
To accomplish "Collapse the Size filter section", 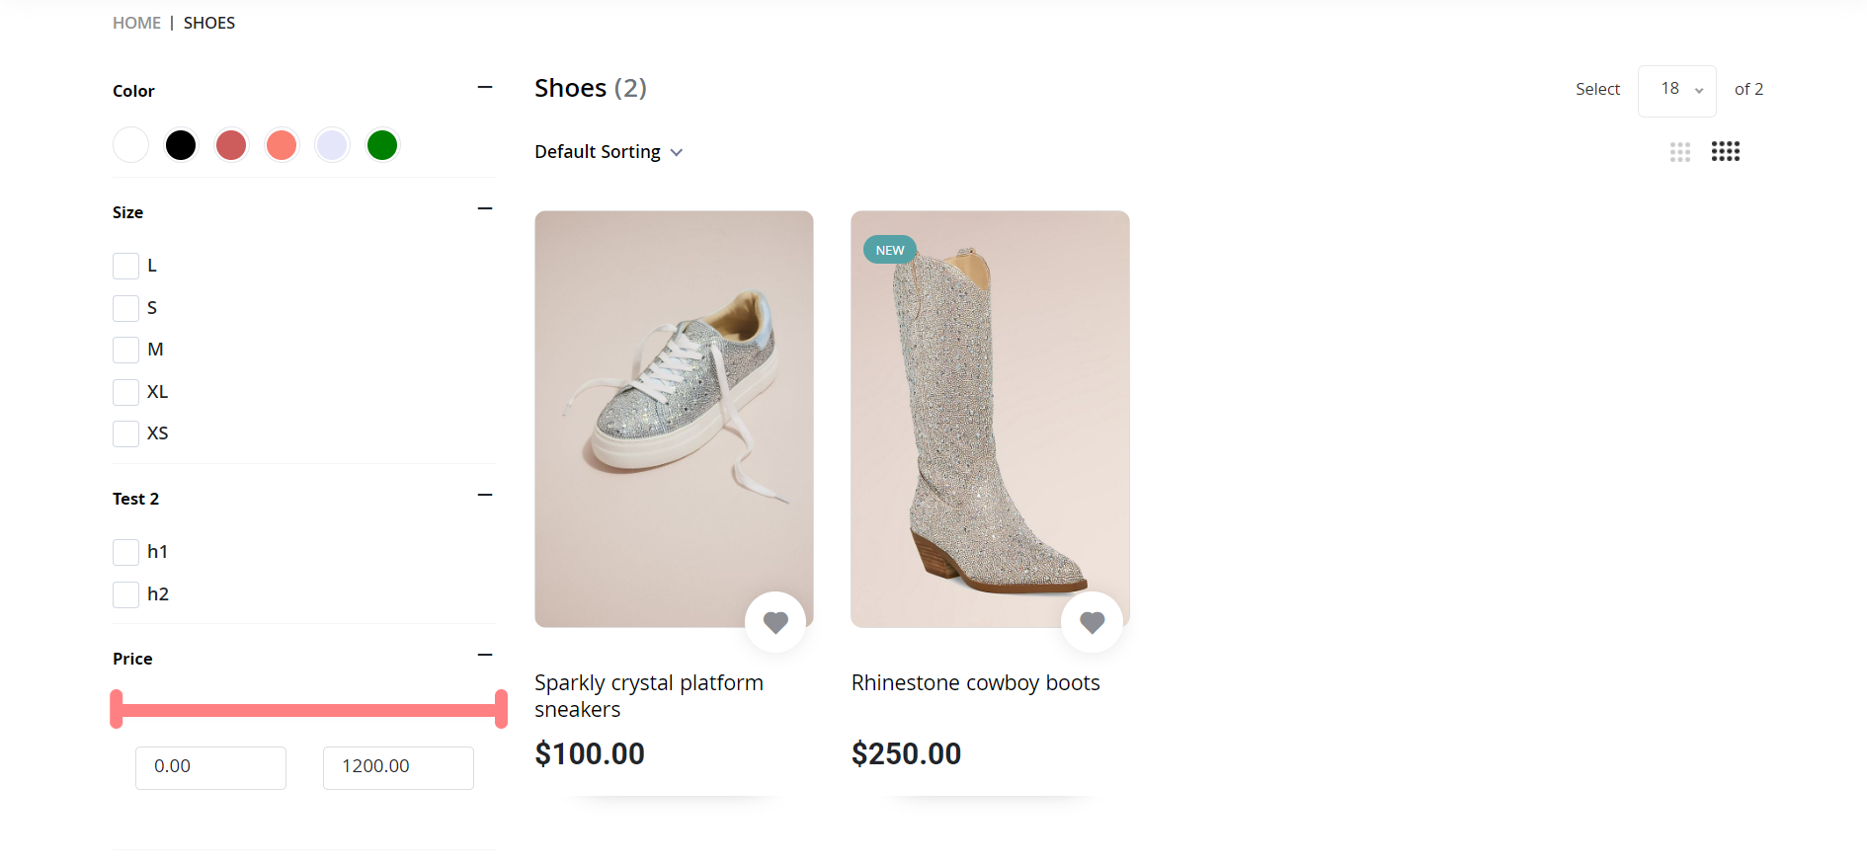I will pos(485,207).
